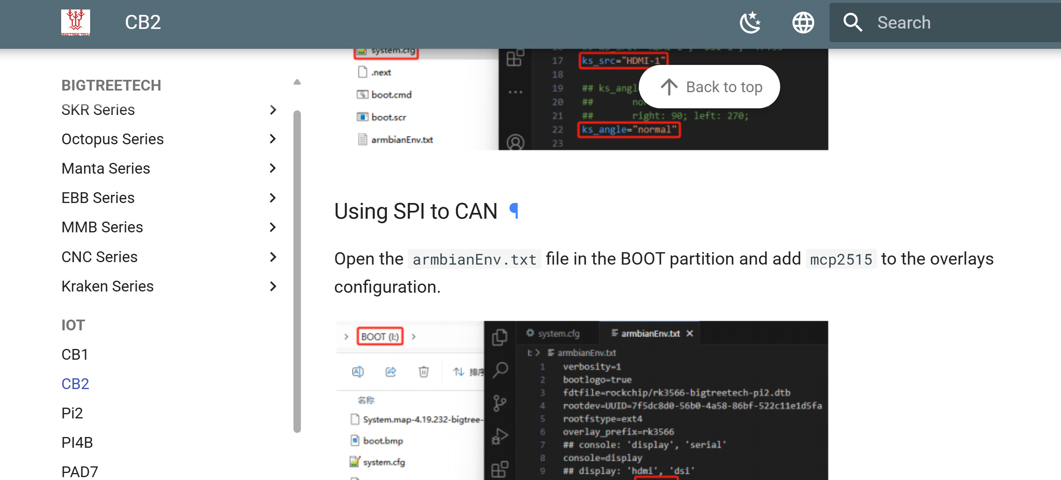
Task: Expand the CNC Series section
Action: tap(272, 257)
